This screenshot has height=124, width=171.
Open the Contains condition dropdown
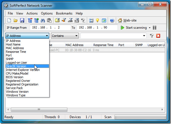65,36
